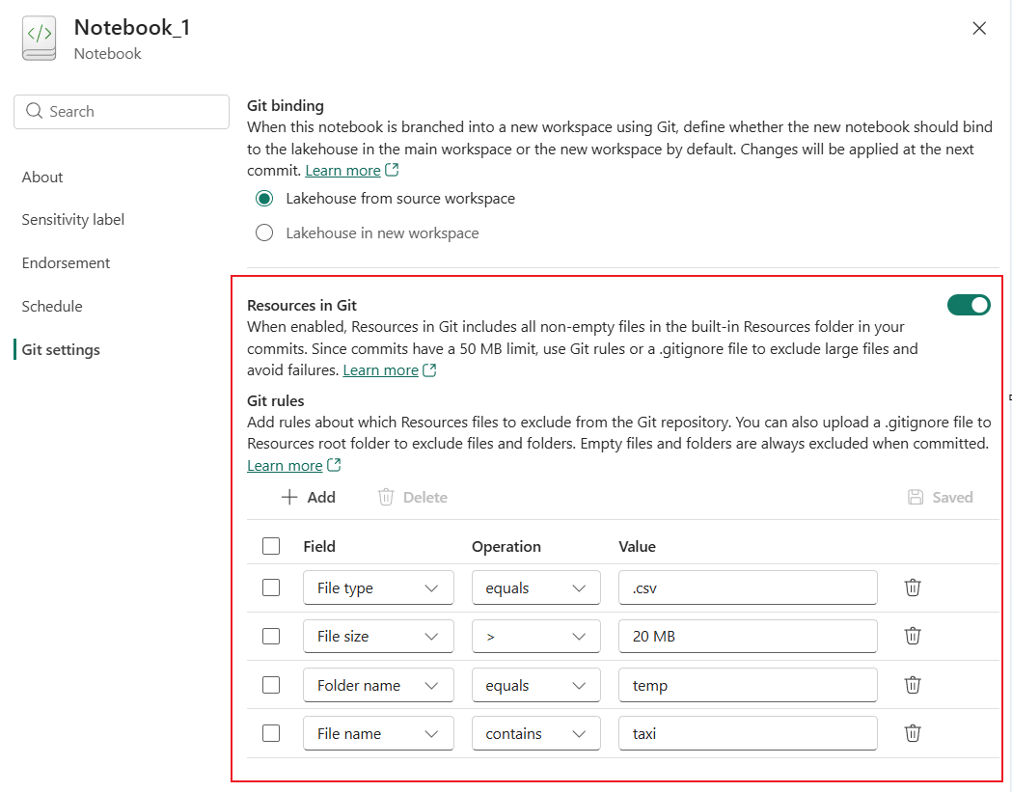Click the Add rule plus button
This screenshot has height=792, width=1012.
308,497
